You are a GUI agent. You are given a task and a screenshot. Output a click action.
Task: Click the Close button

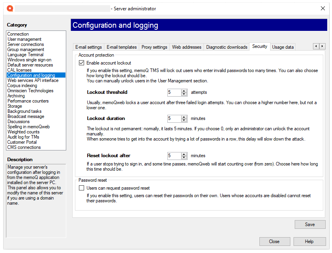pyautogui.click(x=274, y=242)
